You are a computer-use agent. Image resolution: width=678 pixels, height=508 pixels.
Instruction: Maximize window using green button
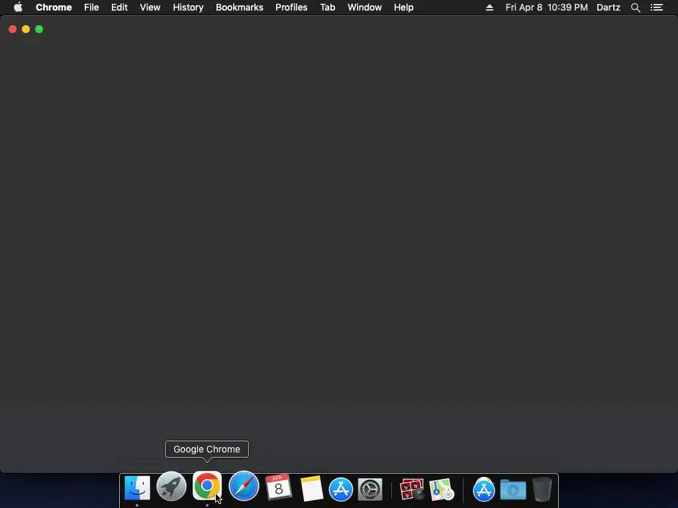[39, 29]
